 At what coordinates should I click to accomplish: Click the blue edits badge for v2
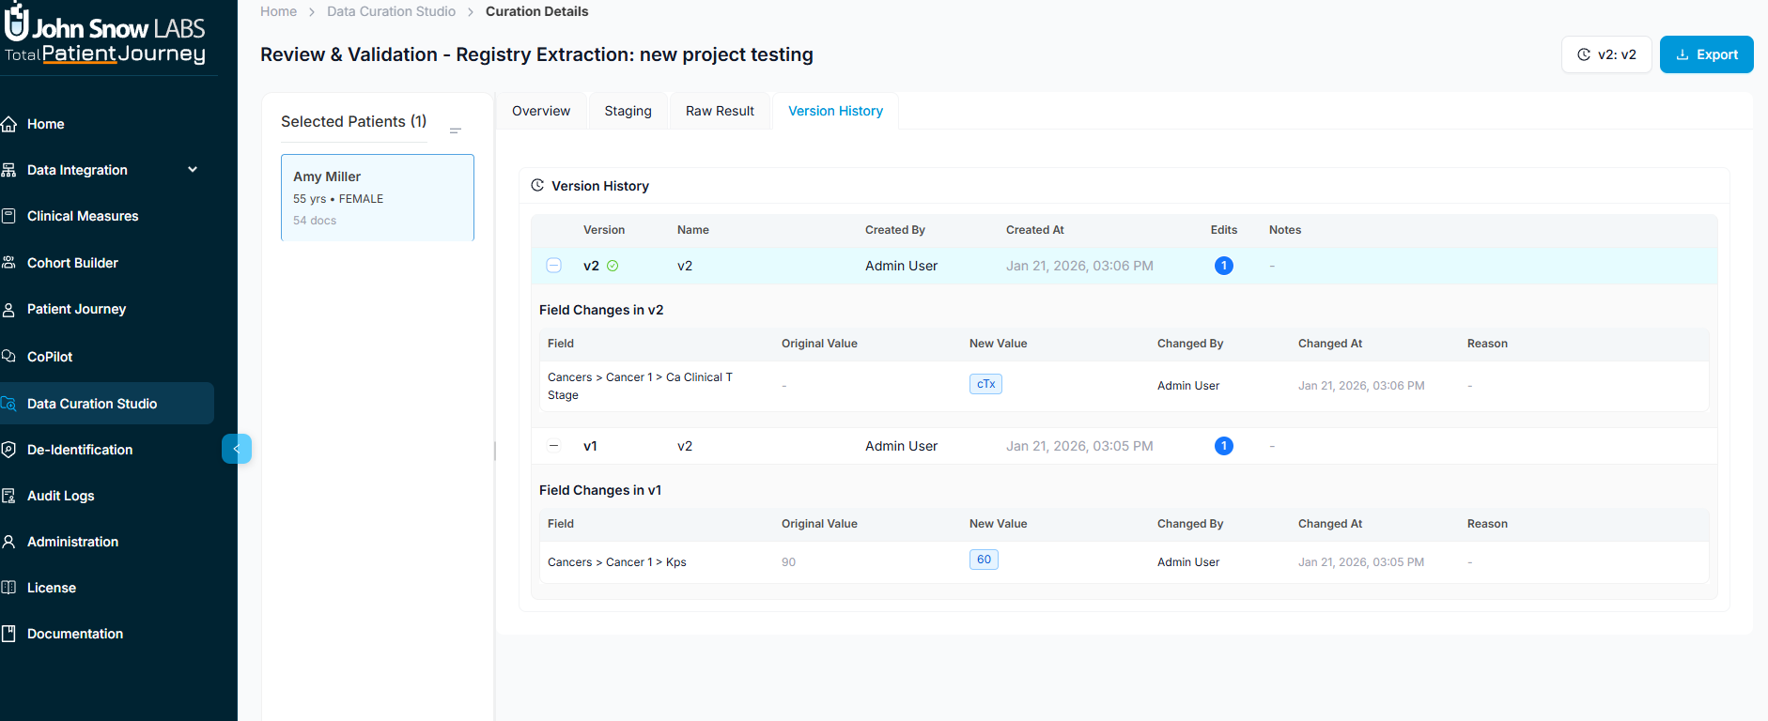1223,266
